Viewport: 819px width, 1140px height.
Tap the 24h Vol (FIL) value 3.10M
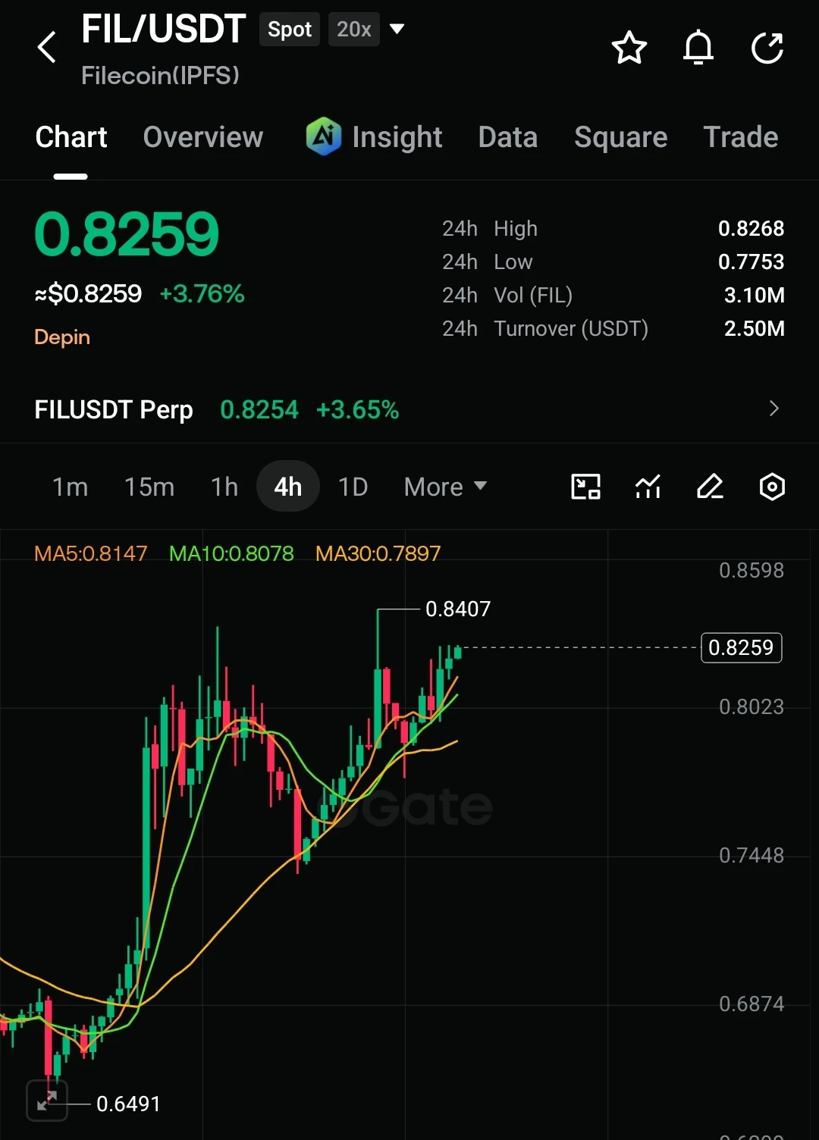point(754,295)
